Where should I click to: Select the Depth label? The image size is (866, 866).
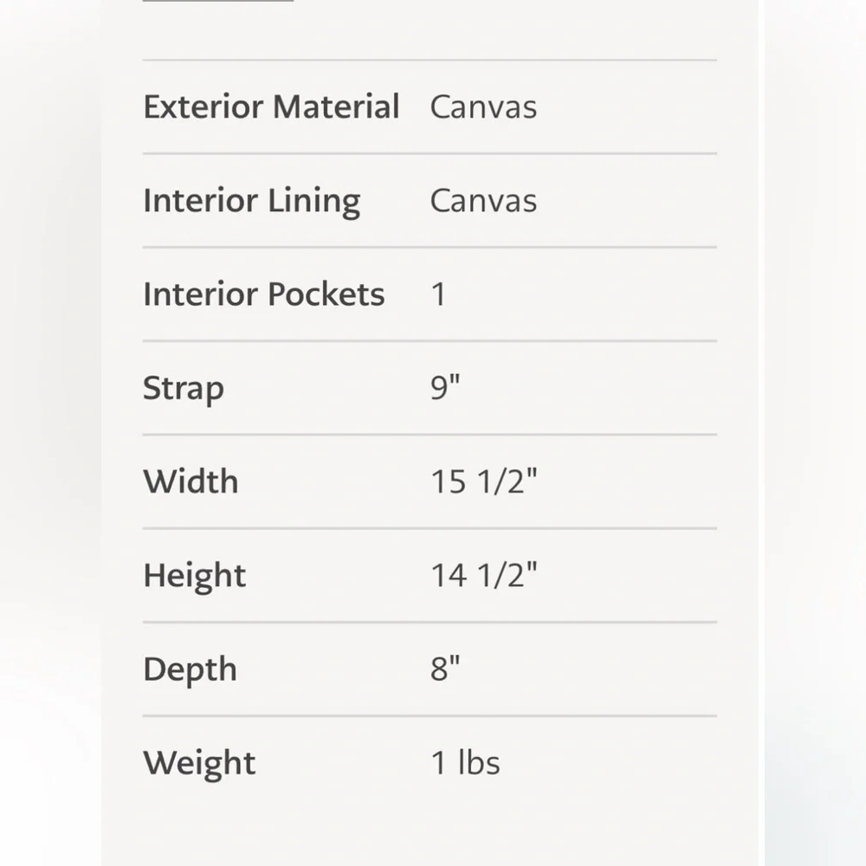click(x=190, y=670)
